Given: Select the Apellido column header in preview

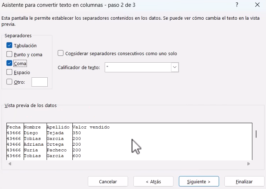Looking at the screenshot, I should click(58, 127).
